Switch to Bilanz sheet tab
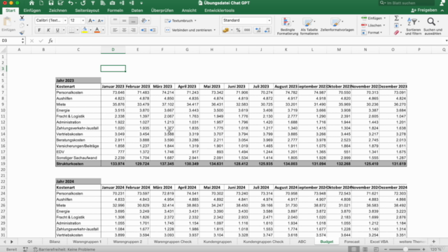 pos(55,241)
